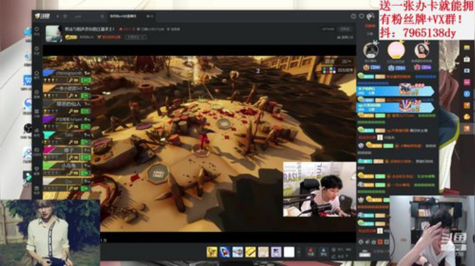
Task: Click the red recharge button in gift bar
Action: 311,252
